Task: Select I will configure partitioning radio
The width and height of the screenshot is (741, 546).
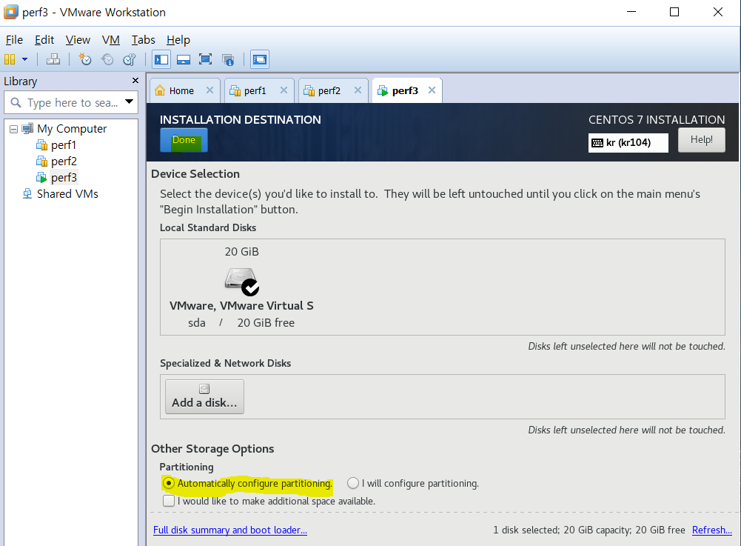Action: [x=353, y=483]
